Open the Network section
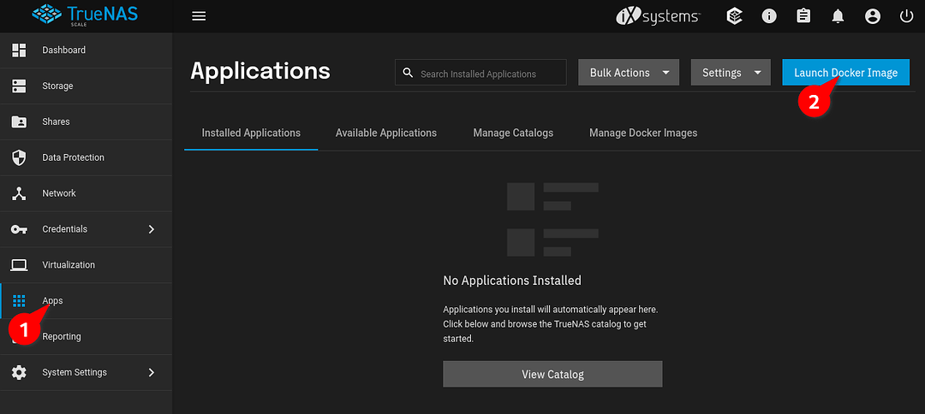925x414 pixels. pyautogui.click(x=59, y=193)
